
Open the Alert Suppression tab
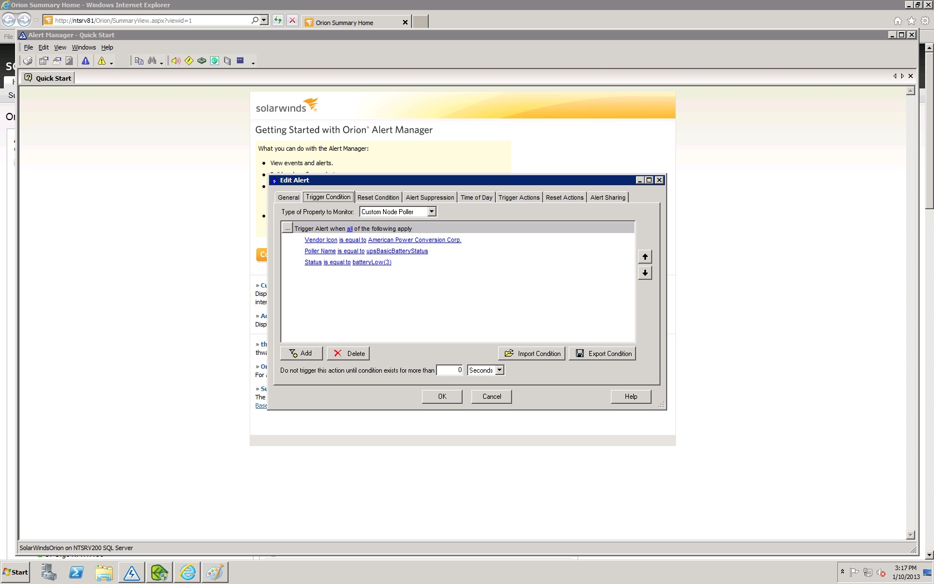430,197
